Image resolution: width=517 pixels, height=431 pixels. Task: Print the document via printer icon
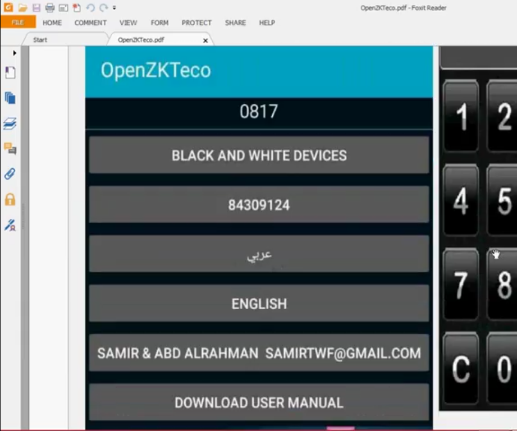50,8
